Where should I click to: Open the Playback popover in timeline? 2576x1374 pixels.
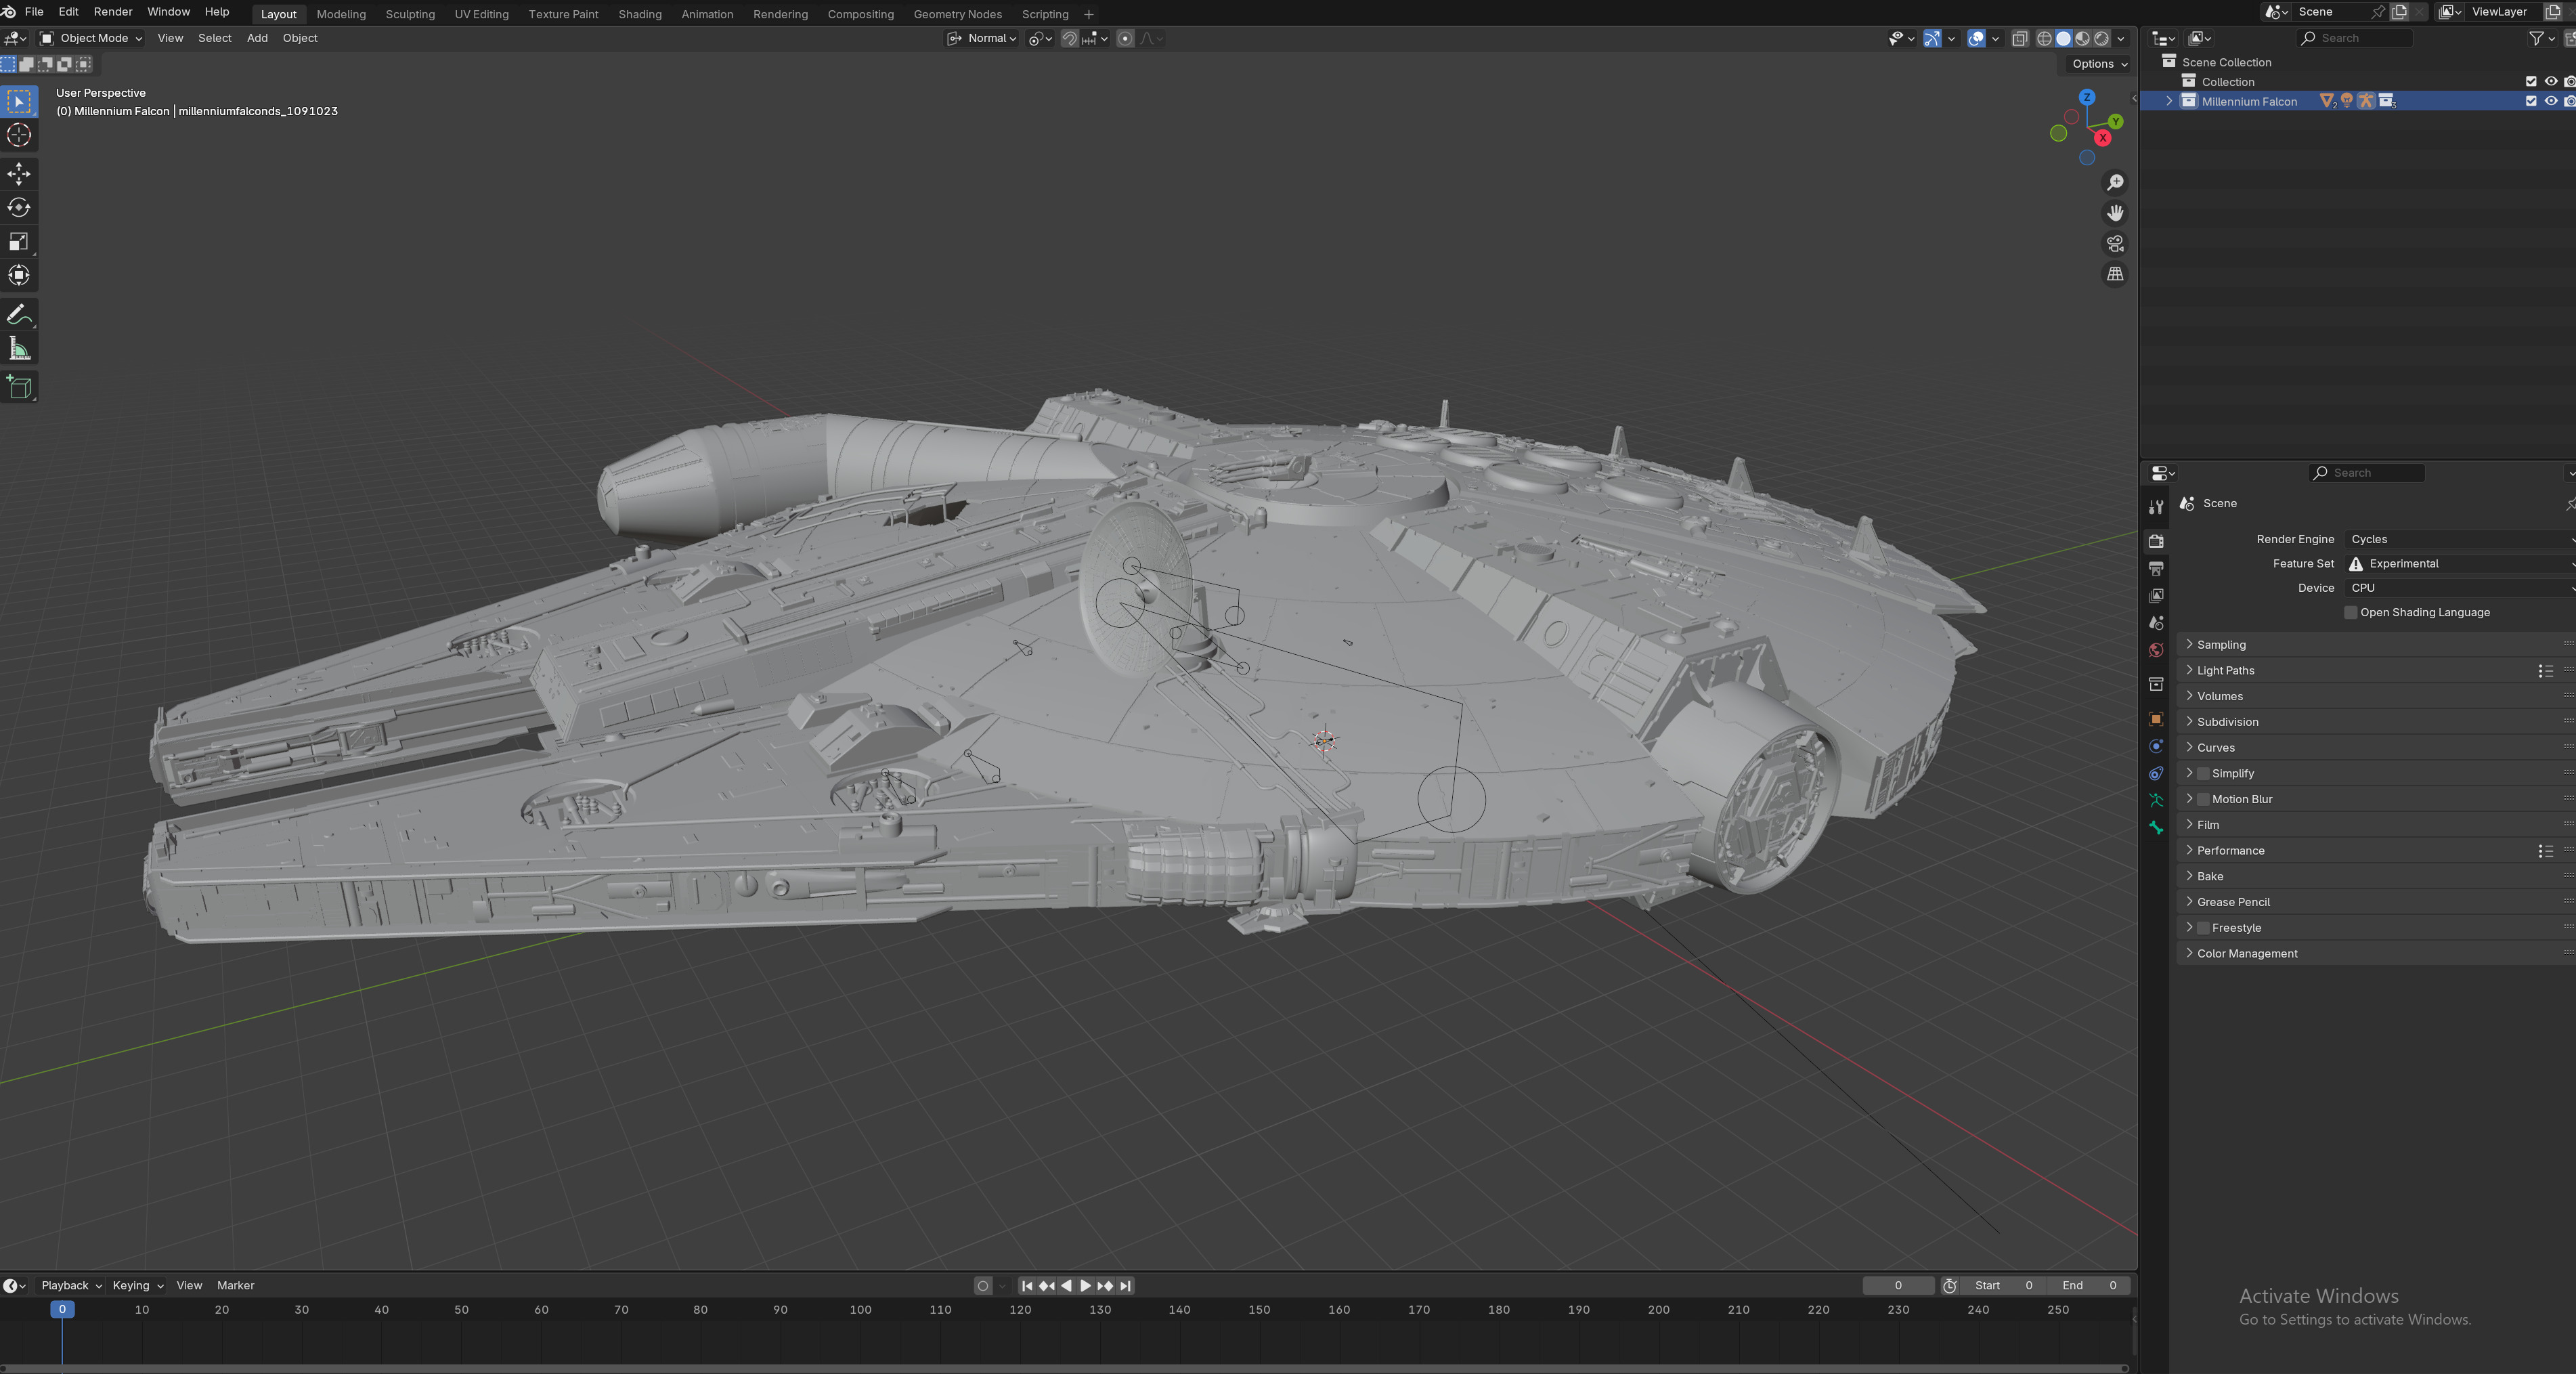(71, 1286)
